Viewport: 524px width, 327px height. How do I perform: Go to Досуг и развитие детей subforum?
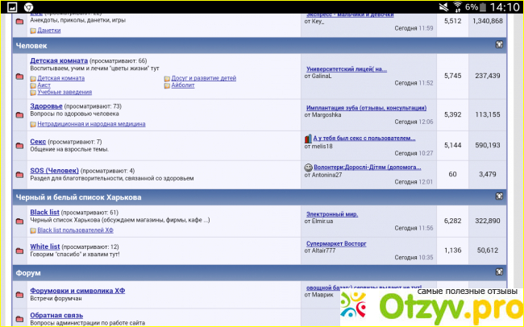(x=204, y=78)
